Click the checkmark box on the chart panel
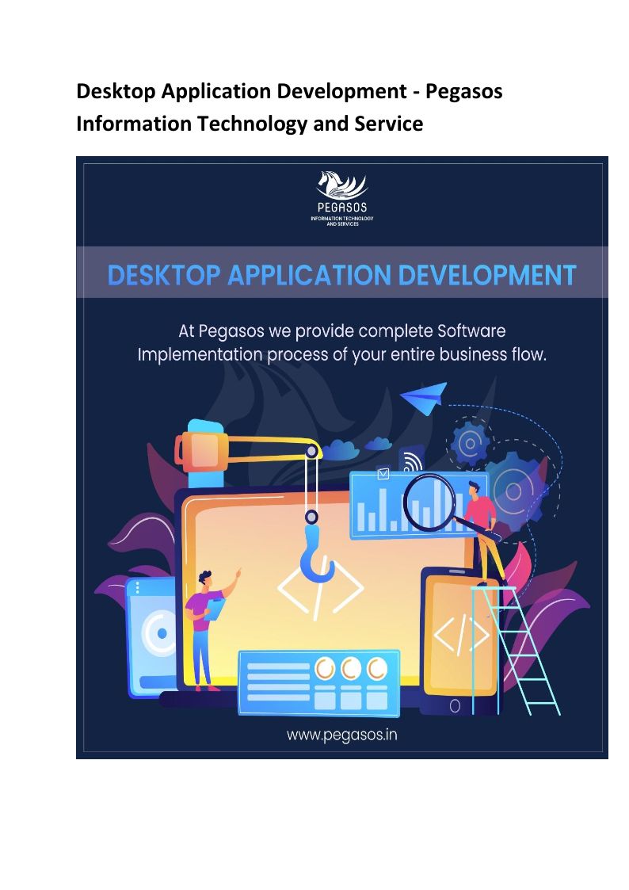The height and width of the screenshot is (890, 629). coord(384,474)
